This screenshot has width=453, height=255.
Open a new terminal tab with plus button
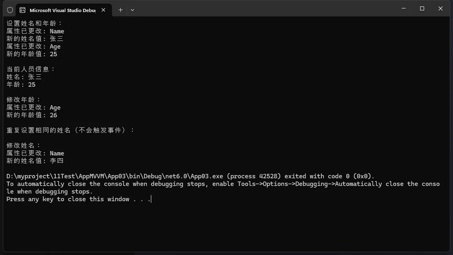coord(120,10)
